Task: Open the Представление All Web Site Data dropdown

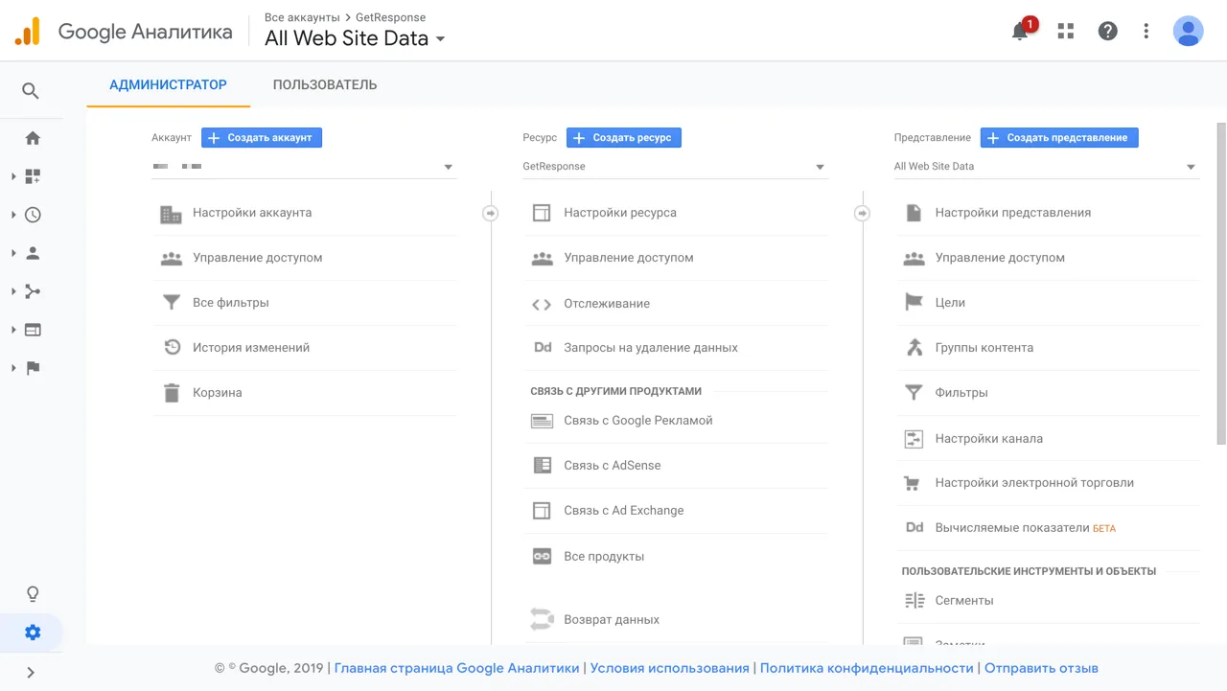Action: coord(1047,167)
